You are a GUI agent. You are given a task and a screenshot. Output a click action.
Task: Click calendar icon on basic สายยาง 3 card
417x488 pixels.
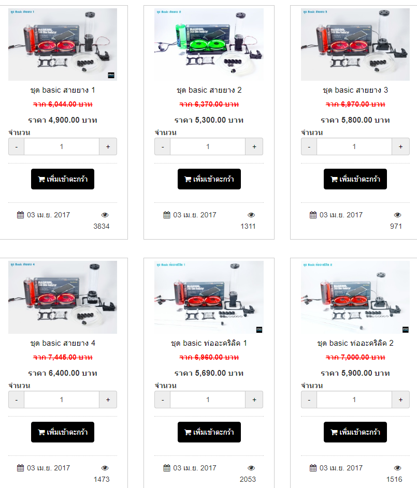coord(313,215)
